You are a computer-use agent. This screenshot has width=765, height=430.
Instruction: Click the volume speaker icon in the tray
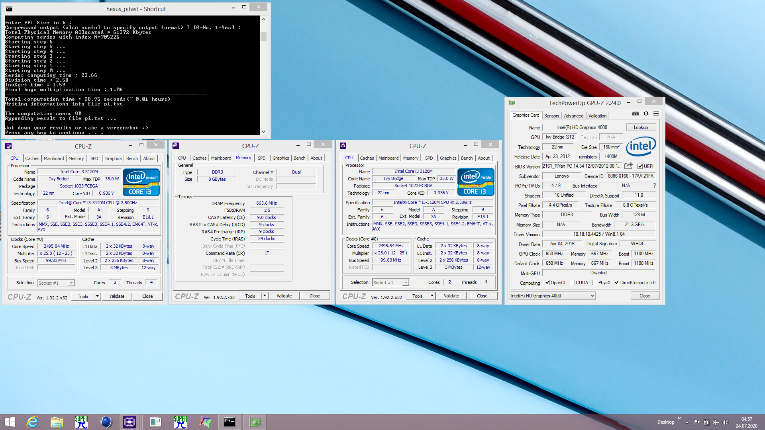(725, 422)
